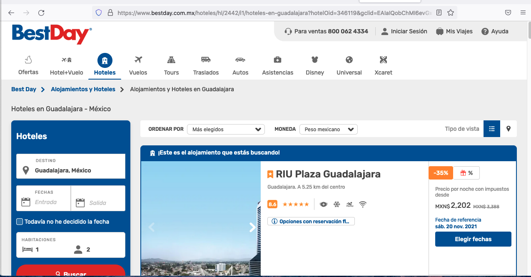Viewport: 531px width, 277px height.
Task: Check 'Todavía no he decidido la fecha'
Action: click(x=20, y=222)
